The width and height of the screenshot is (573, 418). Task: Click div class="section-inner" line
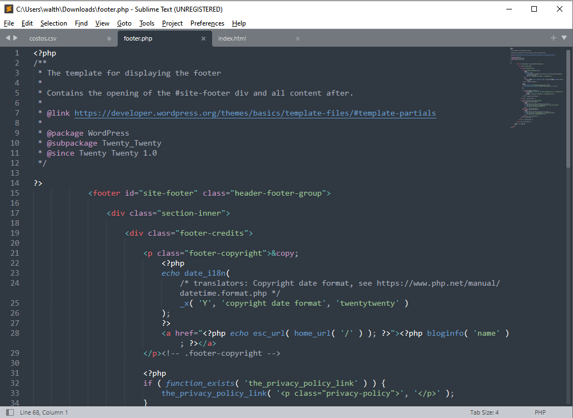(x=168, y=213)
